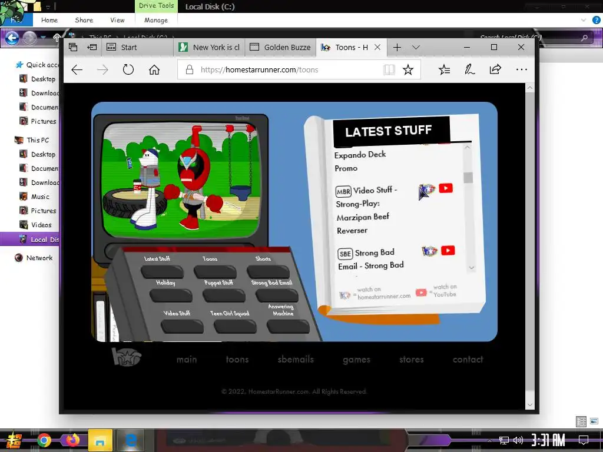The image size is (603, 452).
Task: Select Music under This PC
Action: [40, 197]
